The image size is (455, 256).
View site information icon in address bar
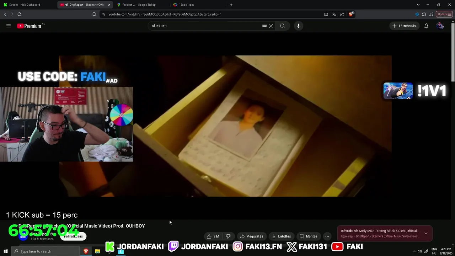click(103, 14)
